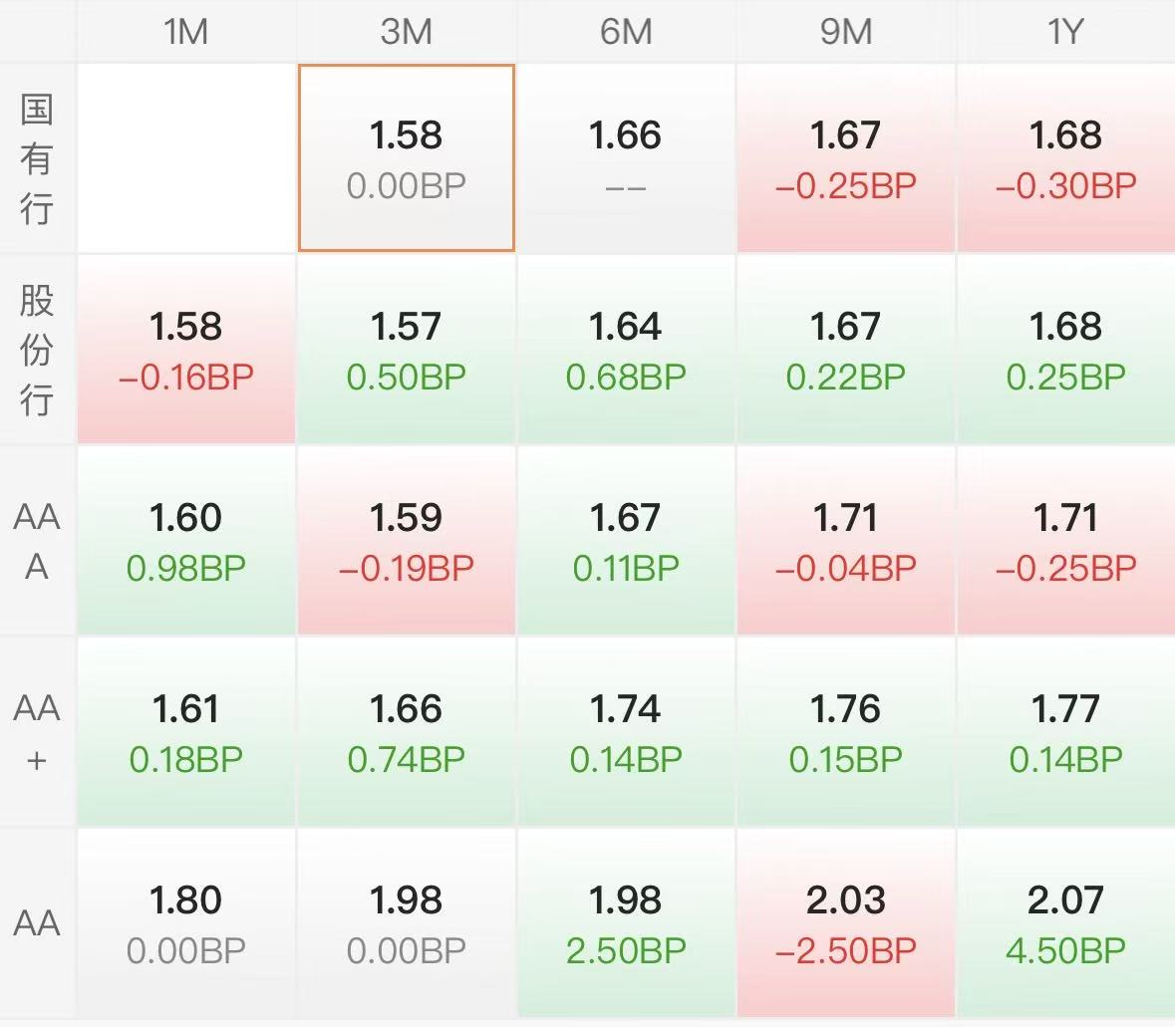This screenshot has height=1027, width=1175.
Task: Click the AAA 1M cell showing 0.98BP
Action: click(x=185, y=540)
